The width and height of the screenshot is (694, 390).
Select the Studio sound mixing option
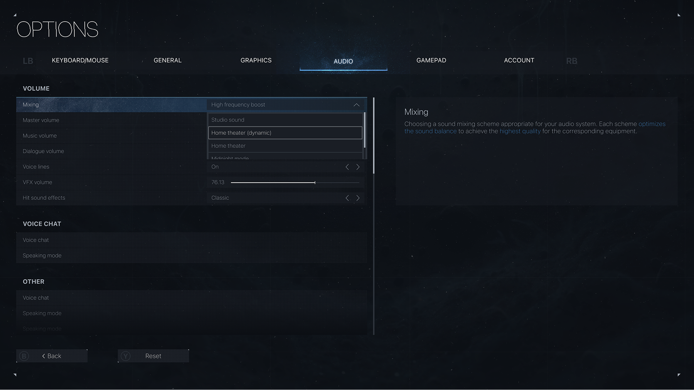[285, 119]
